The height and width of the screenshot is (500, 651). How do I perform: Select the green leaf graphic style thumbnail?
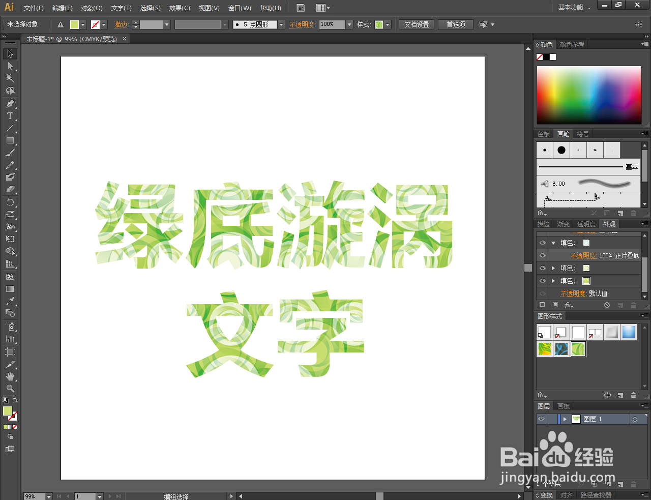(x=578, y=349)
